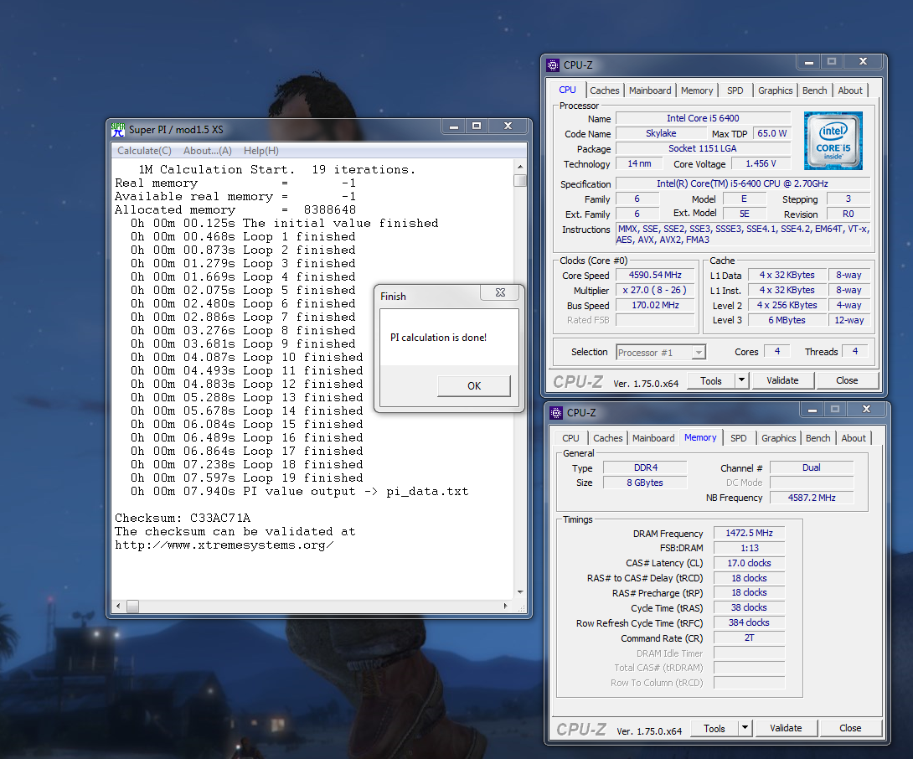Screen dimensions: 913x759
Task: Click the Bus Speed value 170.02 MHz
Action: point(655,305)
